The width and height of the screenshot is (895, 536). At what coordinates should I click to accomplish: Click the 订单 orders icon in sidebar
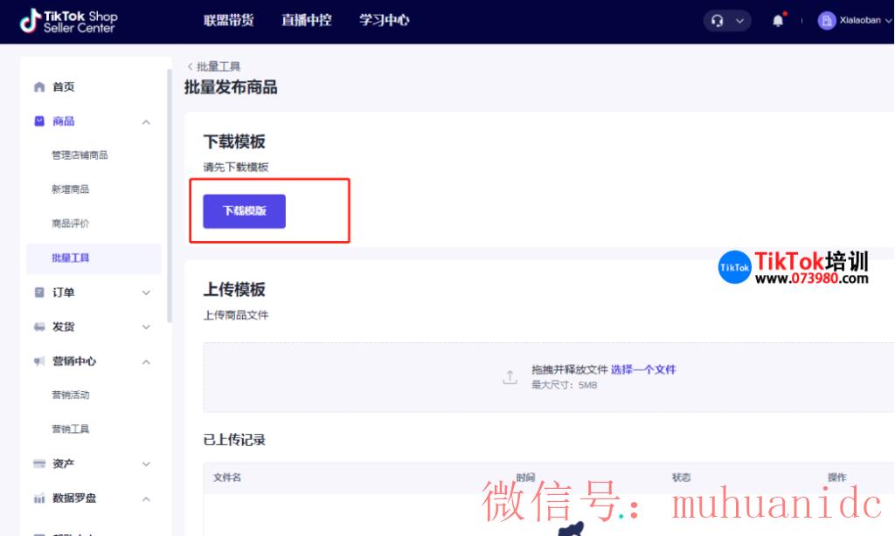click(39, 292)
